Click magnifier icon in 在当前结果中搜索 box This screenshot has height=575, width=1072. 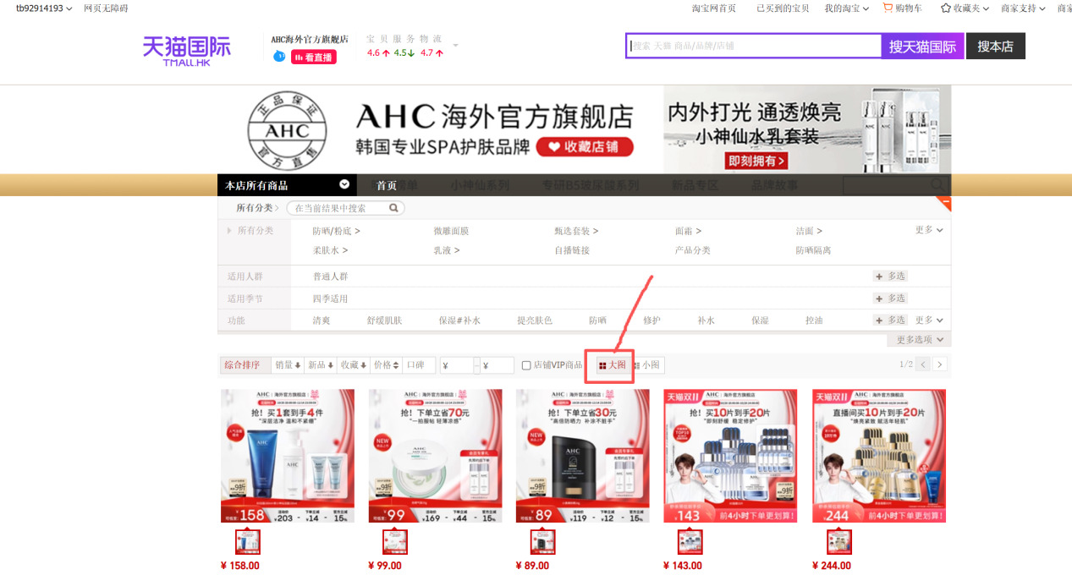point(392,207)
